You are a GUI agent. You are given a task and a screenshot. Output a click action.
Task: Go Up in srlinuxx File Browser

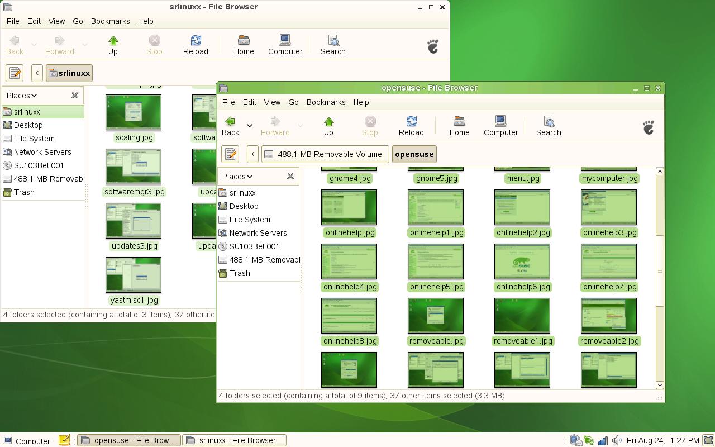tap(113, 45)
